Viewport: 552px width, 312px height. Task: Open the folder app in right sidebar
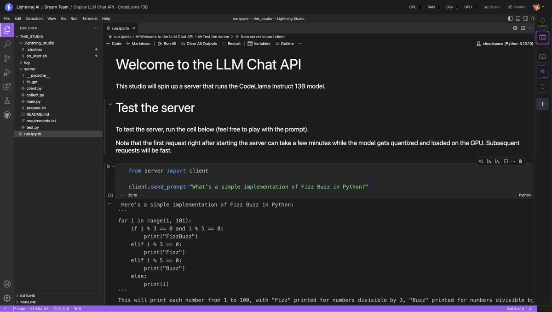coord(543,56)
